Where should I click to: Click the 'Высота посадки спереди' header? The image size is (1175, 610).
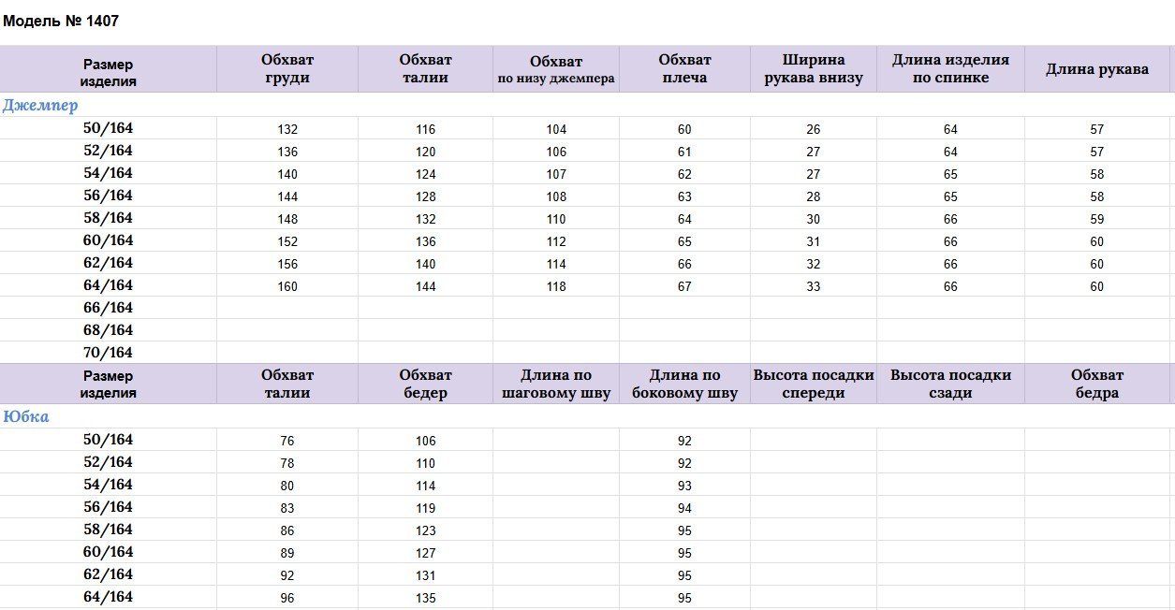coord(813,384)
